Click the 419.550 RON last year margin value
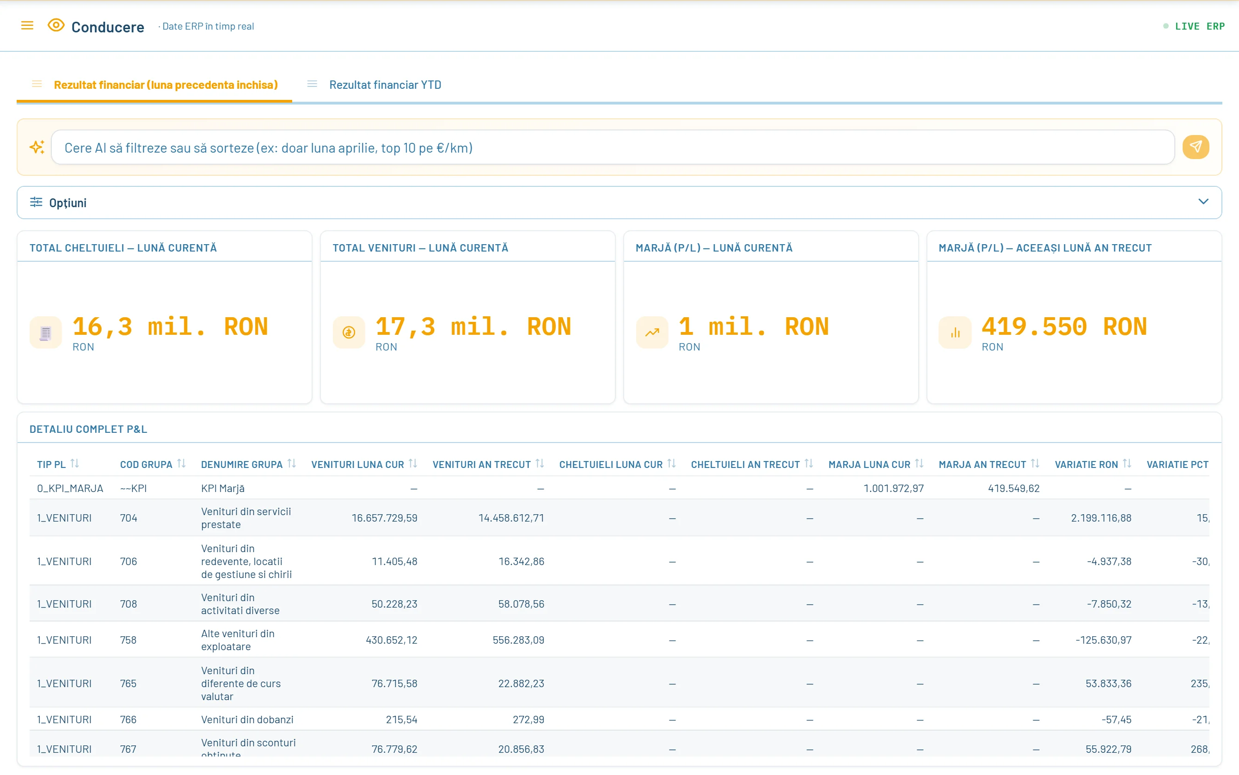This screenshot has width=1239, height=775. pos(1064,326)
